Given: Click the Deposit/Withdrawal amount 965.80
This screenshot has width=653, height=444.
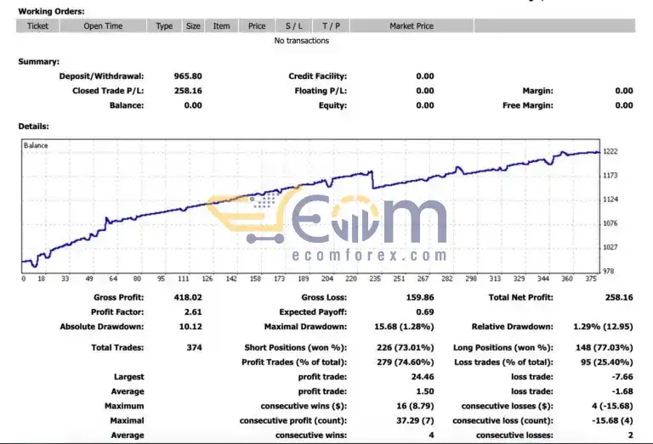Looking at the screenshot, I should coord(188,76).
